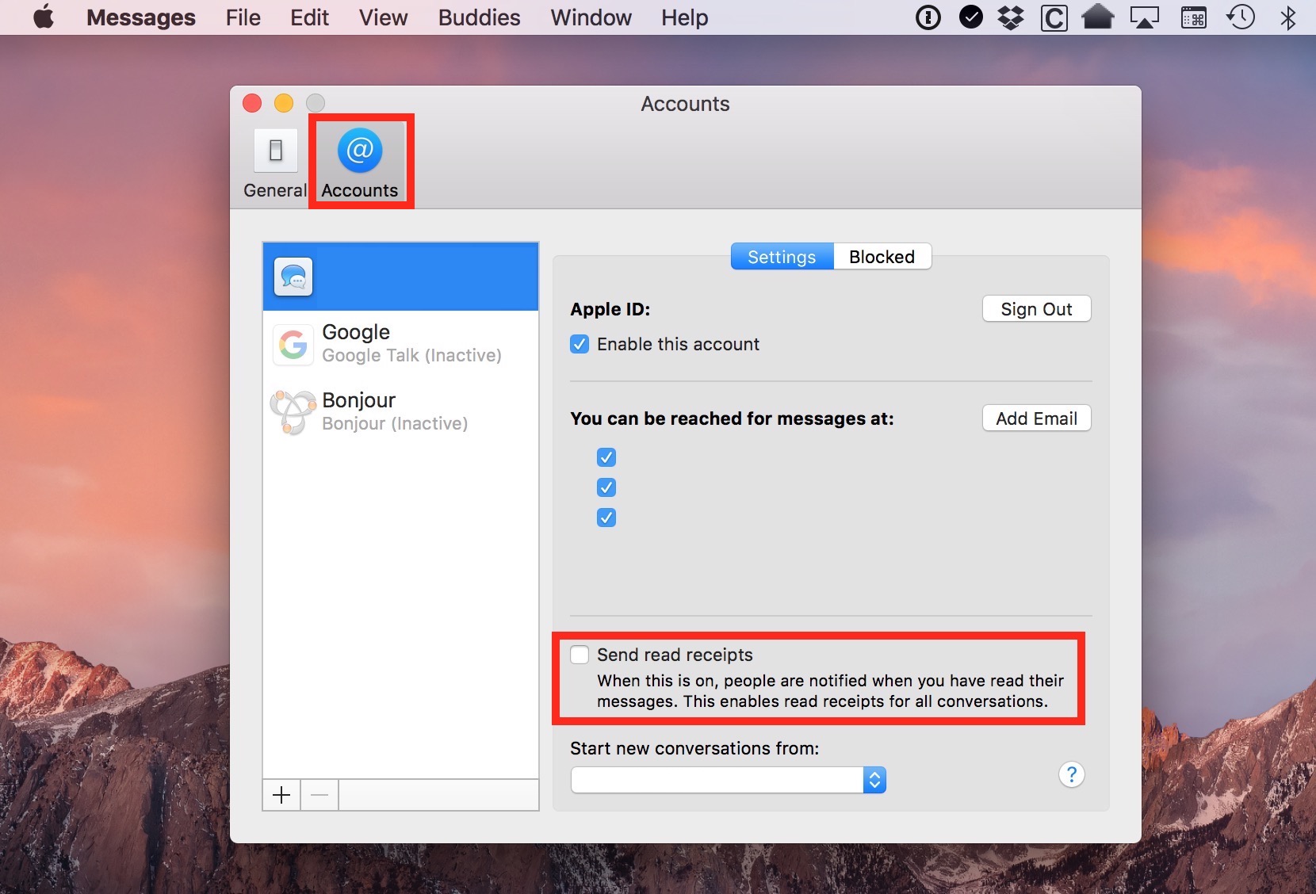1316x894 pixels.
Task: Open the help question mark button
Action: point(1071,774)
